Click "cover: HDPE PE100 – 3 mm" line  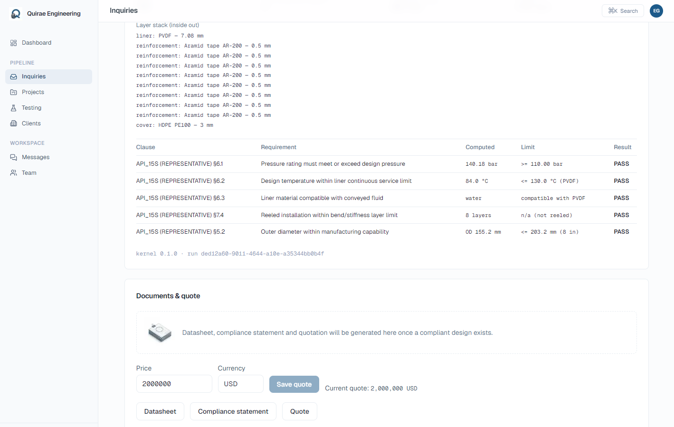click(x=175, y=125)
